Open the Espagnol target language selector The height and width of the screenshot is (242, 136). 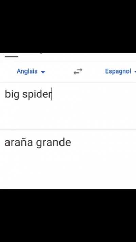[x=120, y=71]
